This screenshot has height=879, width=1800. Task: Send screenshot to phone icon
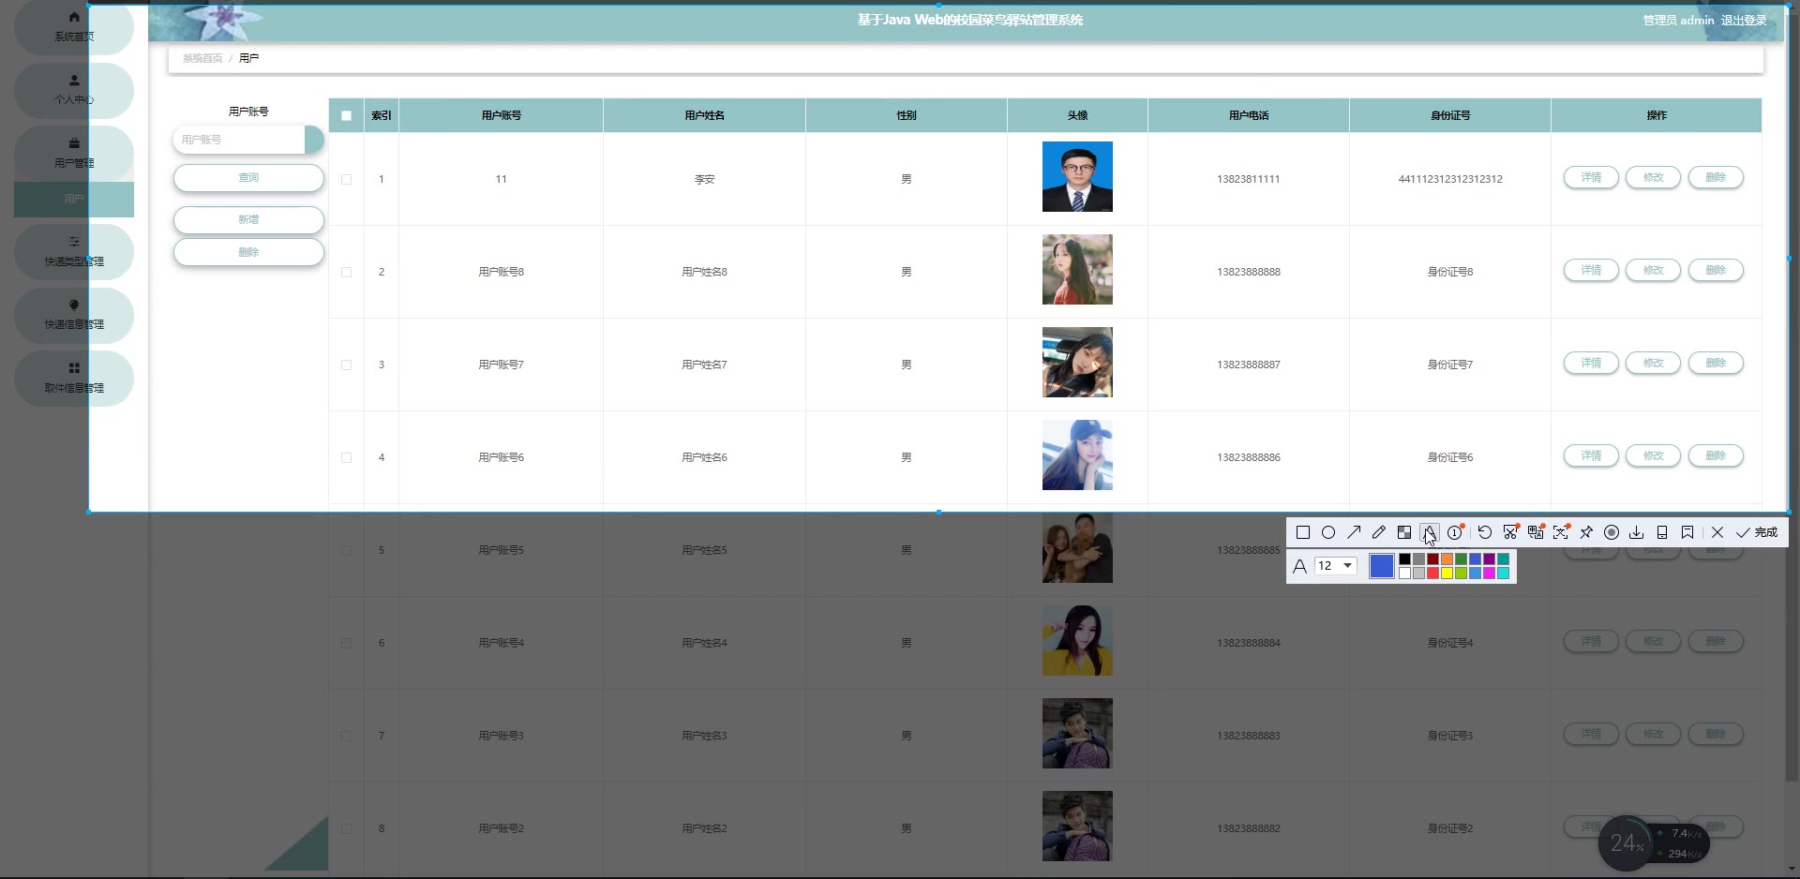point(1662,532)
